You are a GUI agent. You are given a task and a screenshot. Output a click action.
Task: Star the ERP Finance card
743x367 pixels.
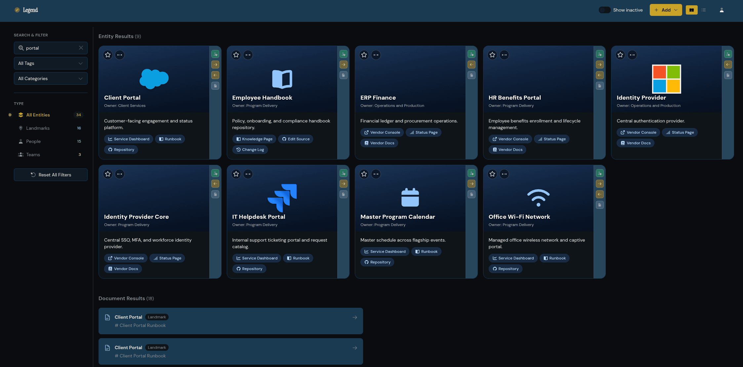[x=364, y=55]
